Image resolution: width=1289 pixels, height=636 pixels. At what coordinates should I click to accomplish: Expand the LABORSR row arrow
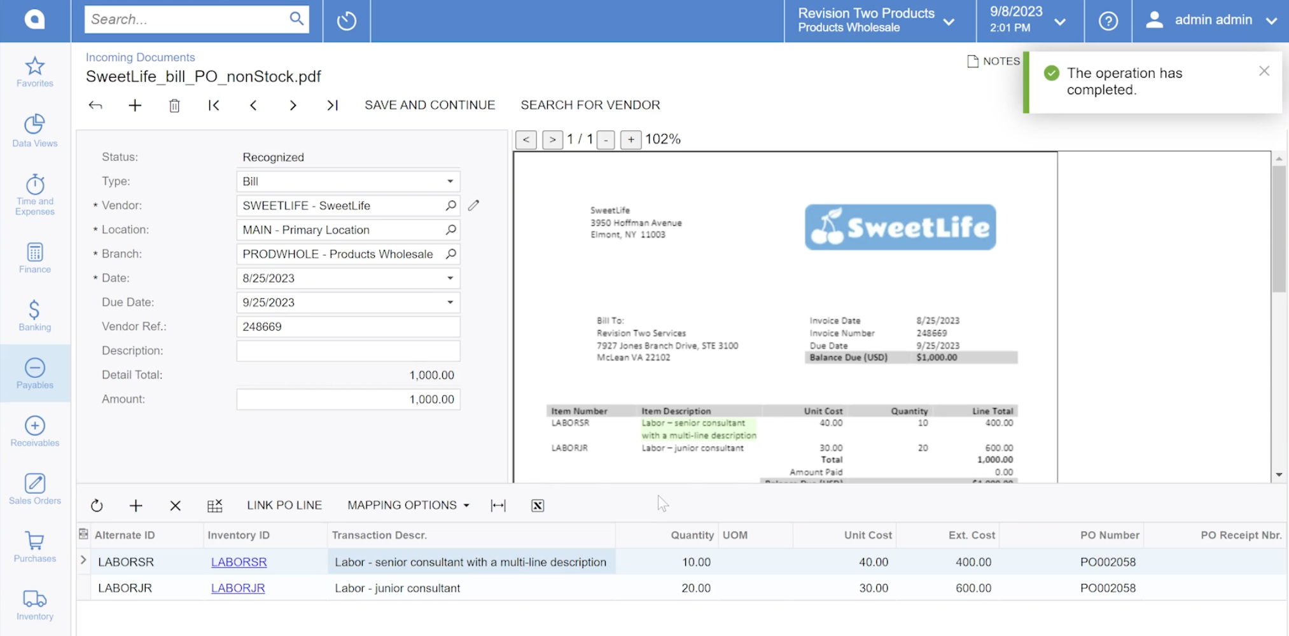(x=83, y=560)
